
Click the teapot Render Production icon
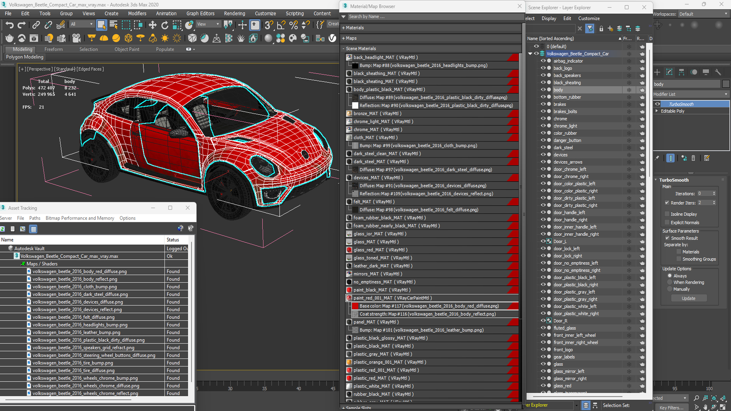tap(10, 38)
